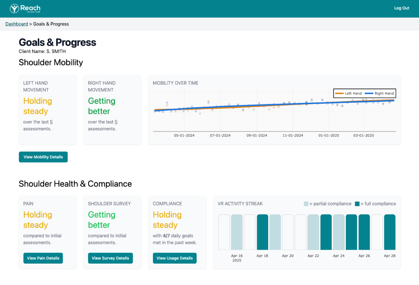Click the 'PAIN' card title

point(28,204)
